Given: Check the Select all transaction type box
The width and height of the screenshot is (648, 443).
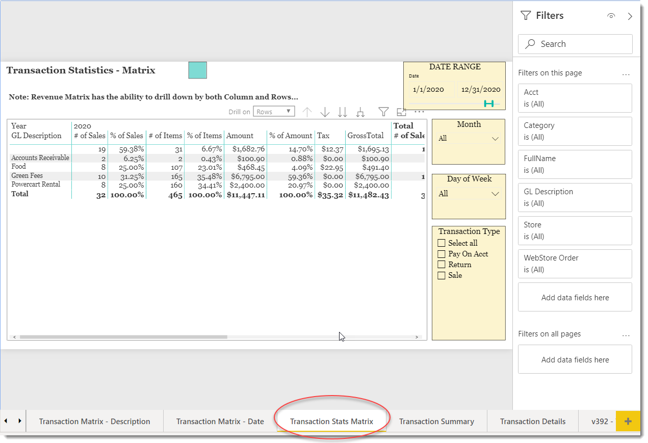Looking at the screenshot, I should point(442,243).
